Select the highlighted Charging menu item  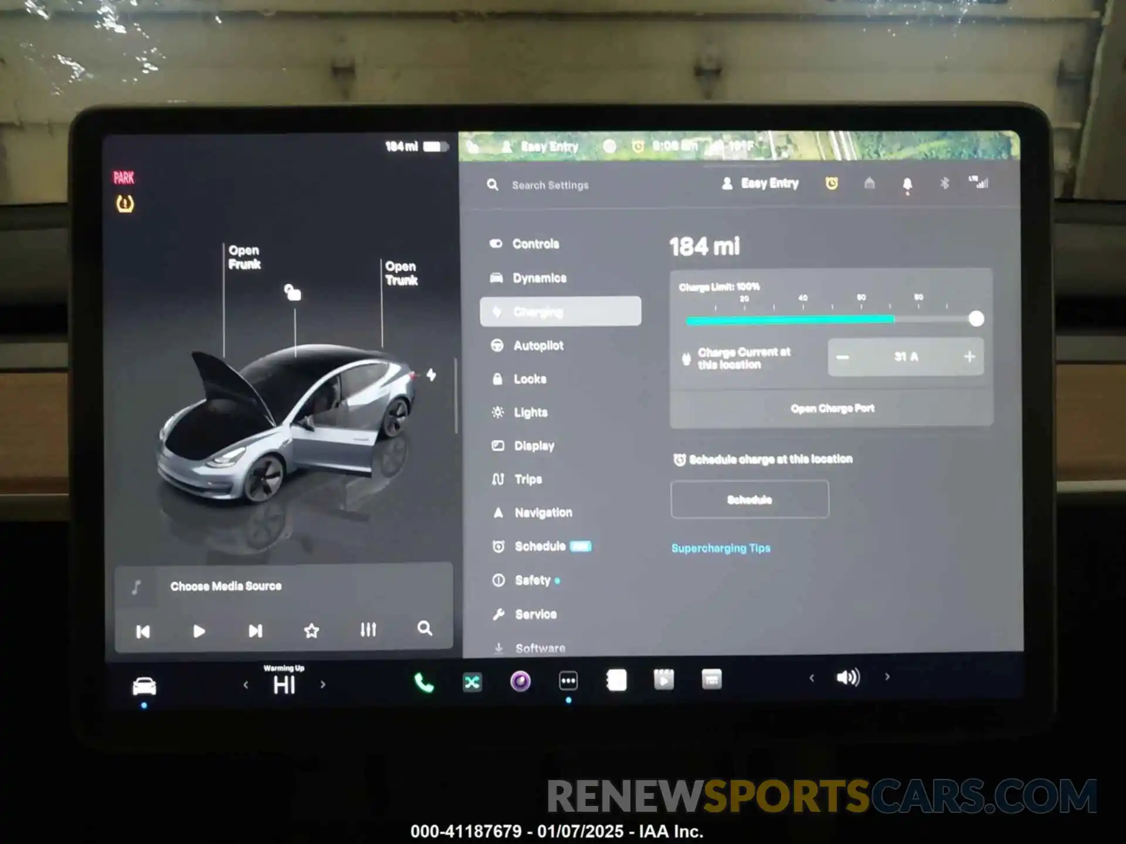(x=560, y=311)
